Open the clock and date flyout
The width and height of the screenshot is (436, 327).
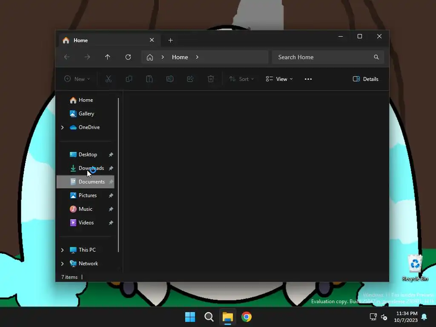coord(406,317)
